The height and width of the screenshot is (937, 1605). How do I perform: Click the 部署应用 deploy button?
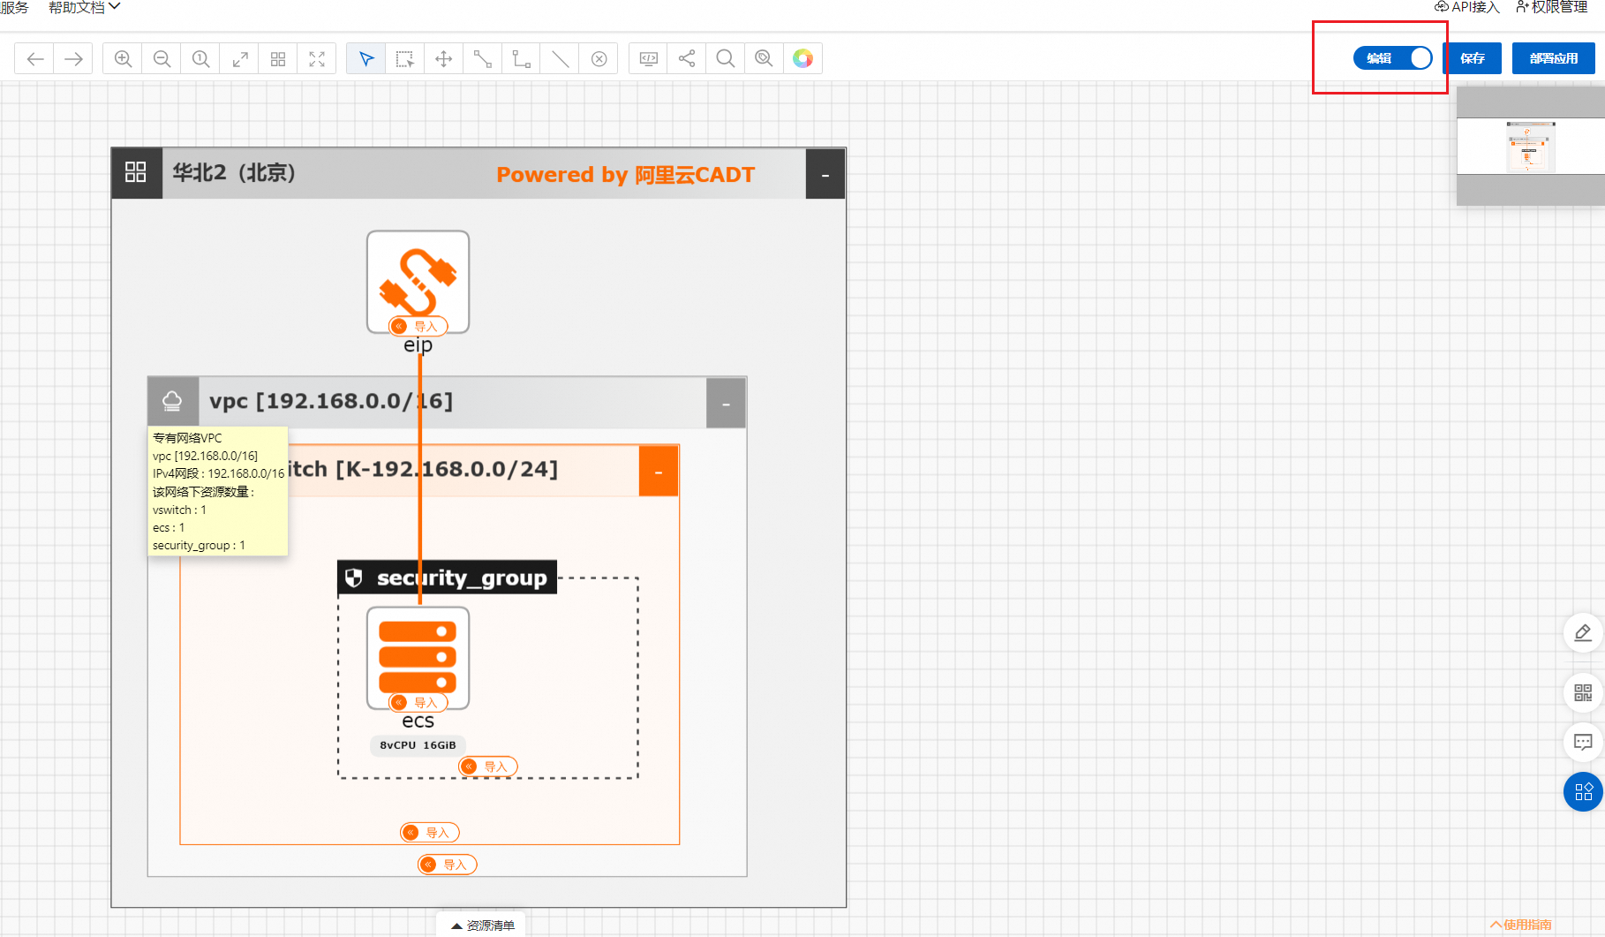pyautogui.click(x=1554, y=58)
